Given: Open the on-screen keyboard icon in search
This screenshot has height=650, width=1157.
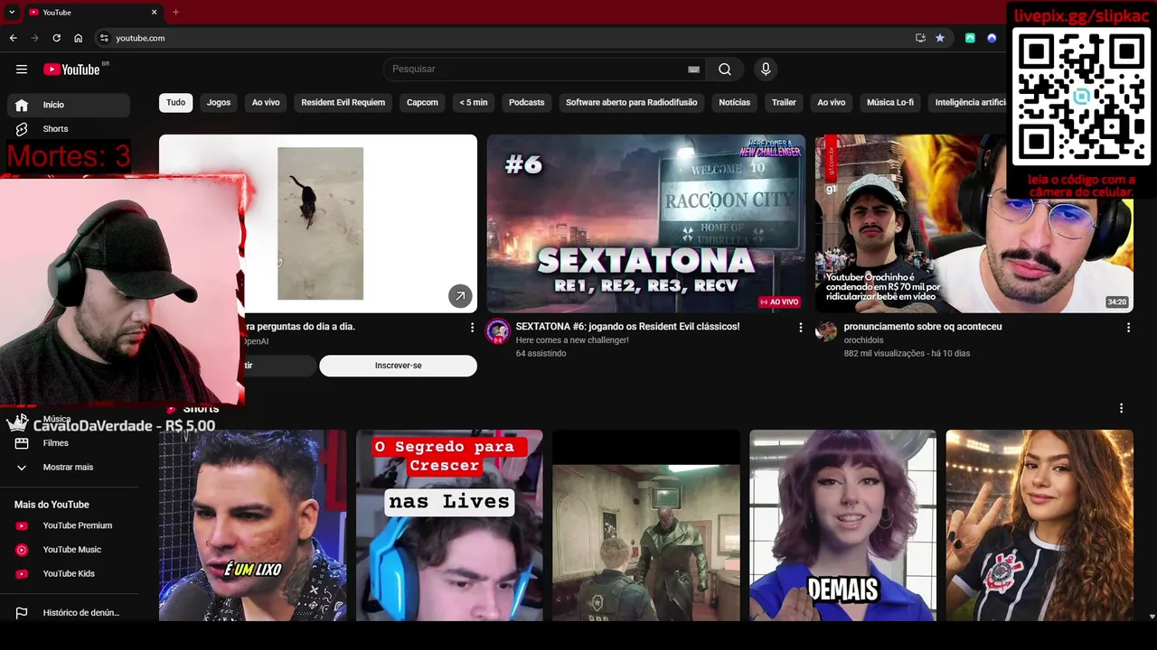Looking at the screenshot, I should tap(693, 70).
